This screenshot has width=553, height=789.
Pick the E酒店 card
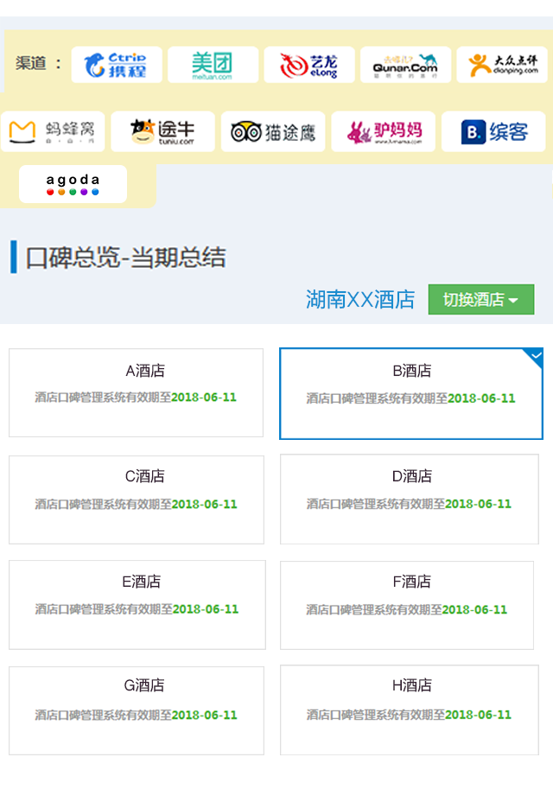click(x=137, y=605)
